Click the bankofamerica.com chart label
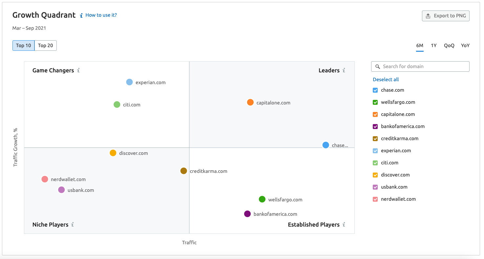This screenshot has height=259, width=484. point(275,214)
